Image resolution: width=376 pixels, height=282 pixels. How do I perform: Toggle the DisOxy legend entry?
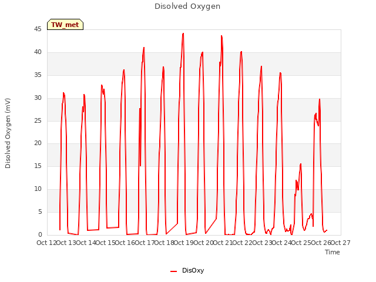pos(187,270)
